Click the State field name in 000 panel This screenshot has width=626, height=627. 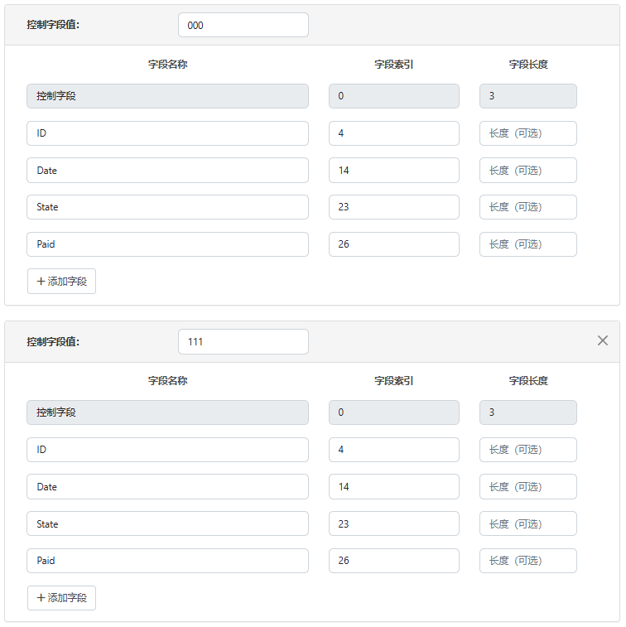coord(167,207)
